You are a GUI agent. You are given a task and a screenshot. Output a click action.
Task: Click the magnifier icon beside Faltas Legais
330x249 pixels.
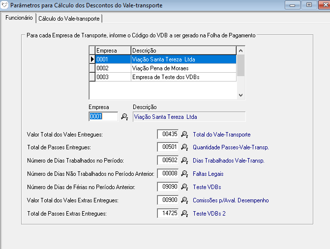(185, 174)
